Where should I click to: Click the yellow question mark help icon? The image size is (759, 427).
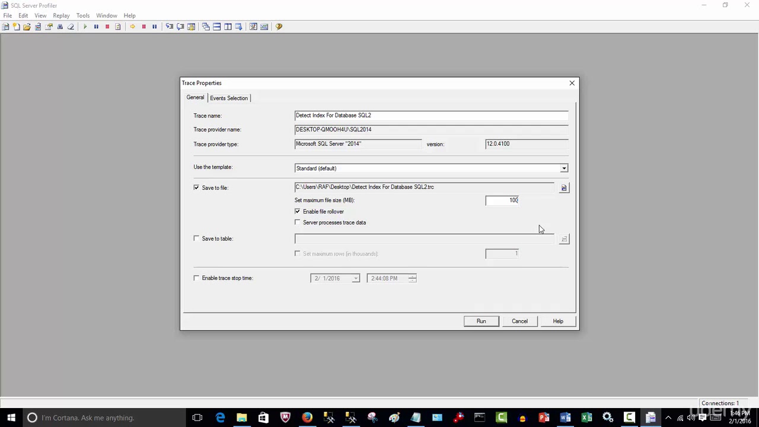tap(279, 27)
